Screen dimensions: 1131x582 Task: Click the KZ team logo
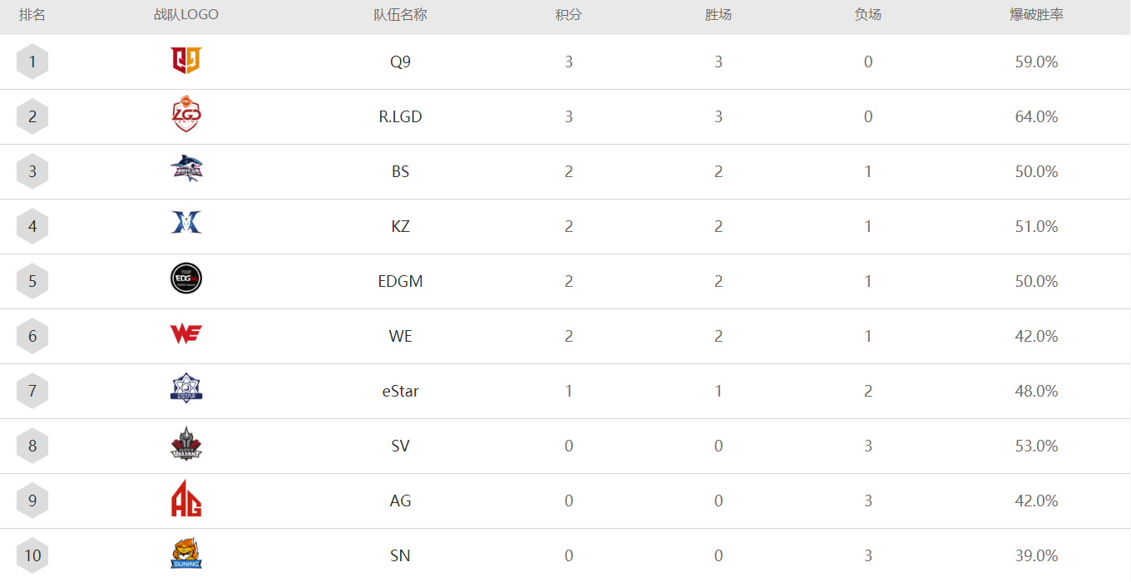click(186, 223)
